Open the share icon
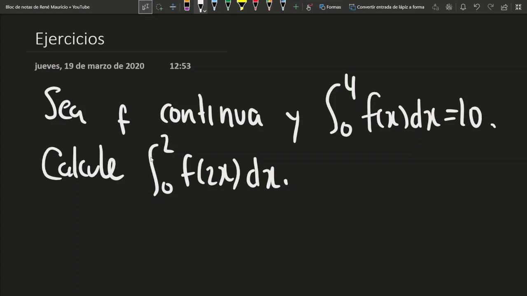Image resolution: width=527 pixels, height=296 pixels. pos(504,7)
